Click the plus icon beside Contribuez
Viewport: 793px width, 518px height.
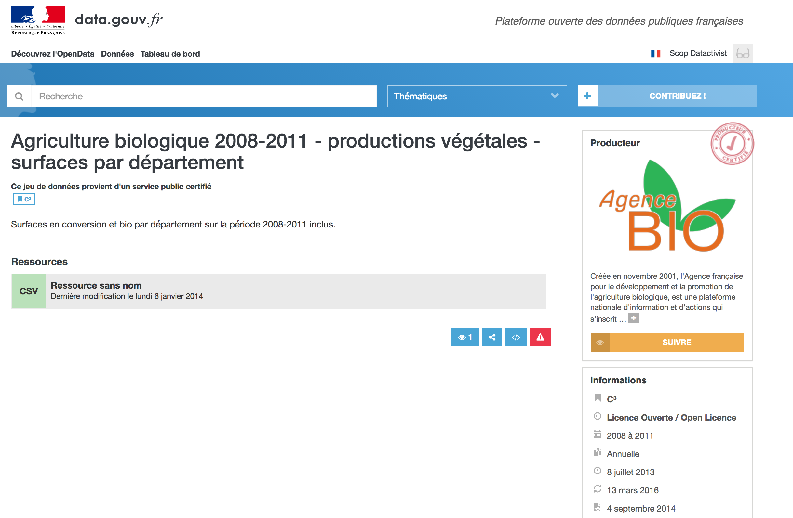pyautogui.click(x=587, y=96)
